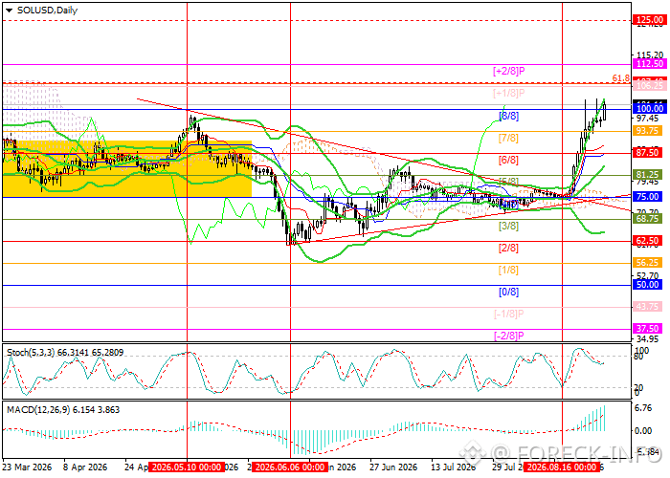
Task: Click the 23 Mar 2026 date label
Action: [x=27, y=467]
